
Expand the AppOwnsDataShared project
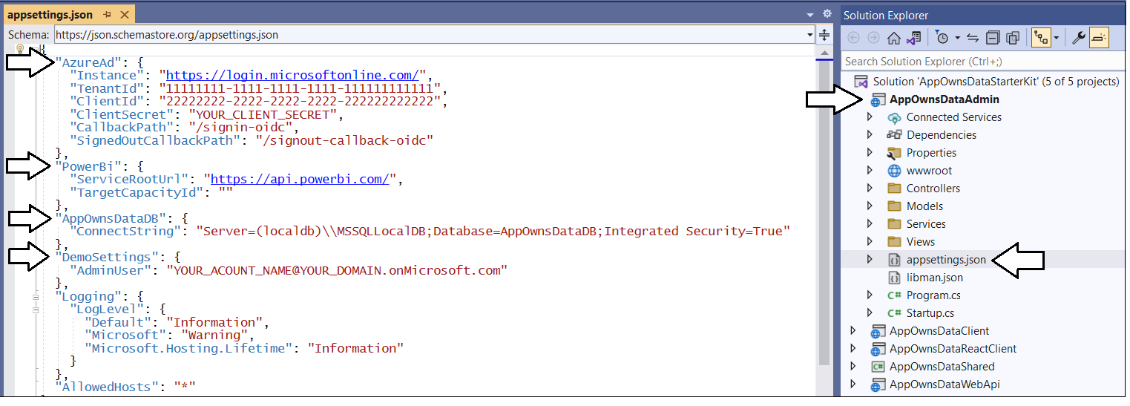pos(853,367)
